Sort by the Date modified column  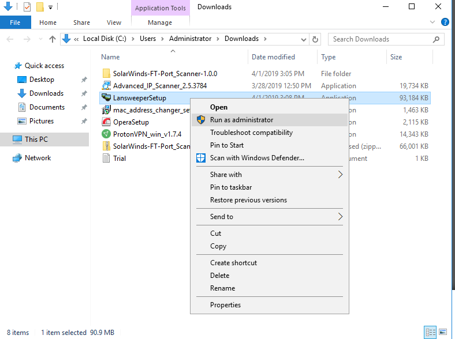pos(273,57)
